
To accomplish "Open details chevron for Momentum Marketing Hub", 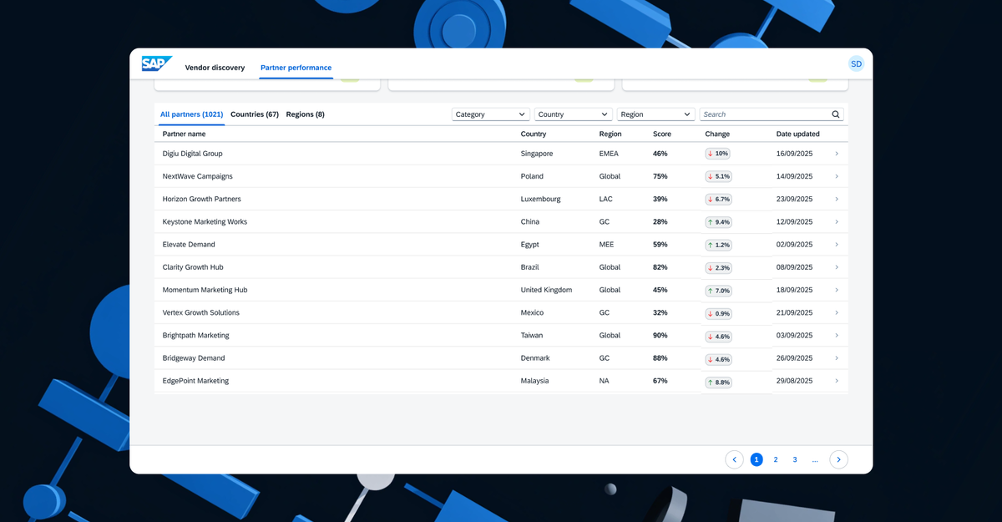I will click(837, 290).
